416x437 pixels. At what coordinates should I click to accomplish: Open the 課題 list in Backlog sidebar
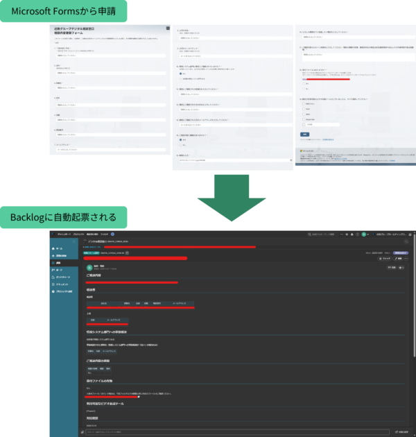[57, 263]
